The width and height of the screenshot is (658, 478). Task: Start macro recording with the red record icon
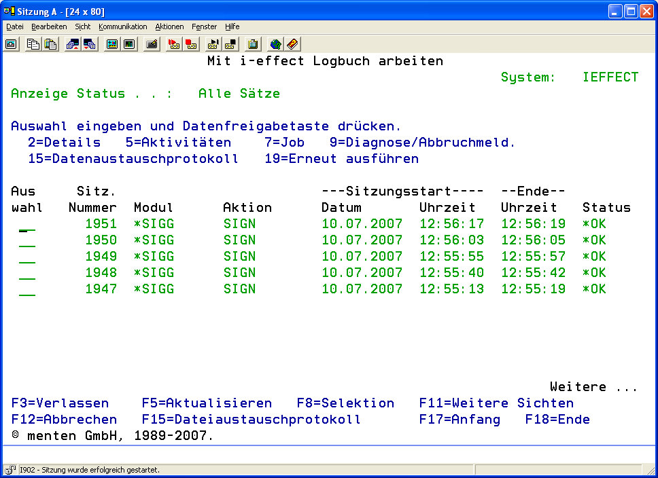tap(174, 44)
